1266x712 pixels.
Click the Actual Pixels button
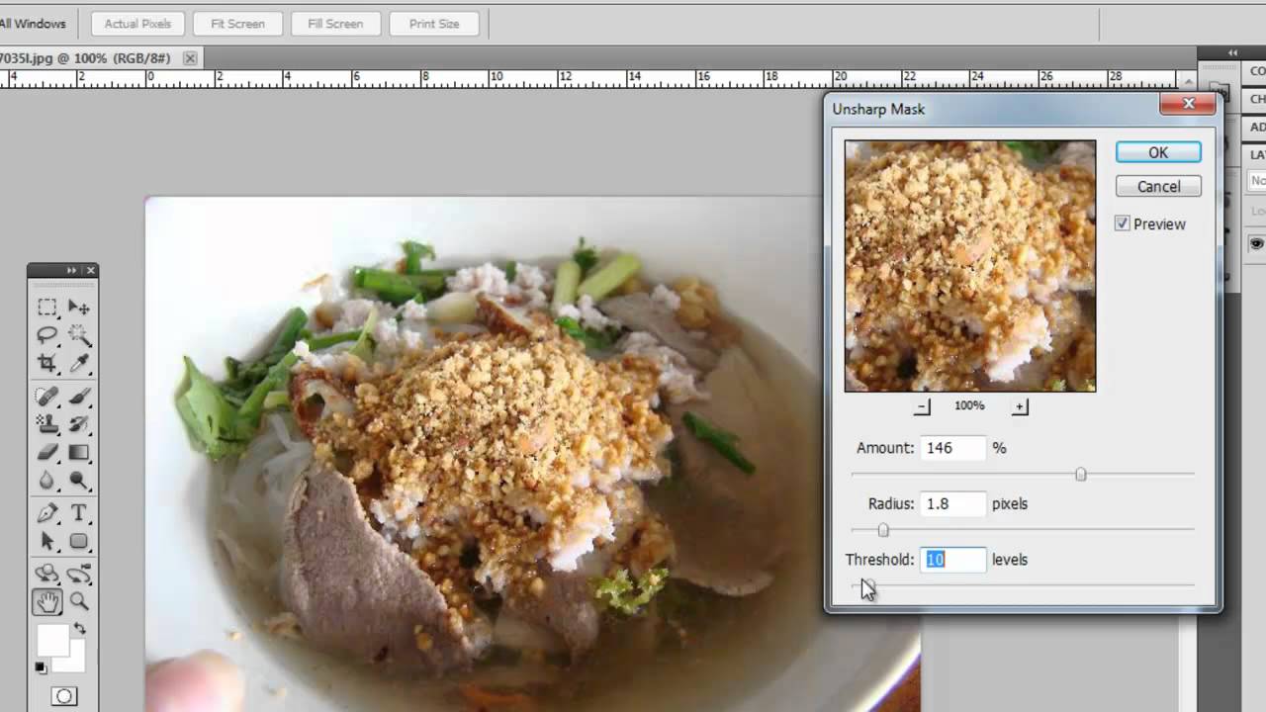[x=137, y=24]
